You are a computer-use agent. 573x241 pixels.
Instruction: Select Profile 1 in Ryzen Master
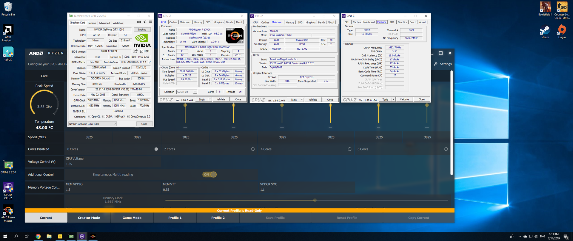pyautogui.click(x=175, y=218)
